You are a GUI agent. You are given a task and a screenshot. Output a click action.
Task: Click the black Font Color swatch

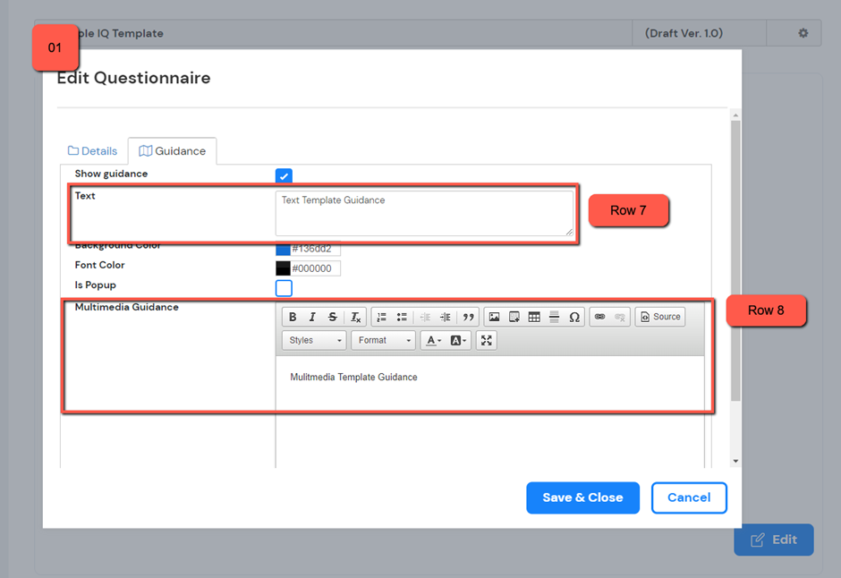[x=283, y=268]
